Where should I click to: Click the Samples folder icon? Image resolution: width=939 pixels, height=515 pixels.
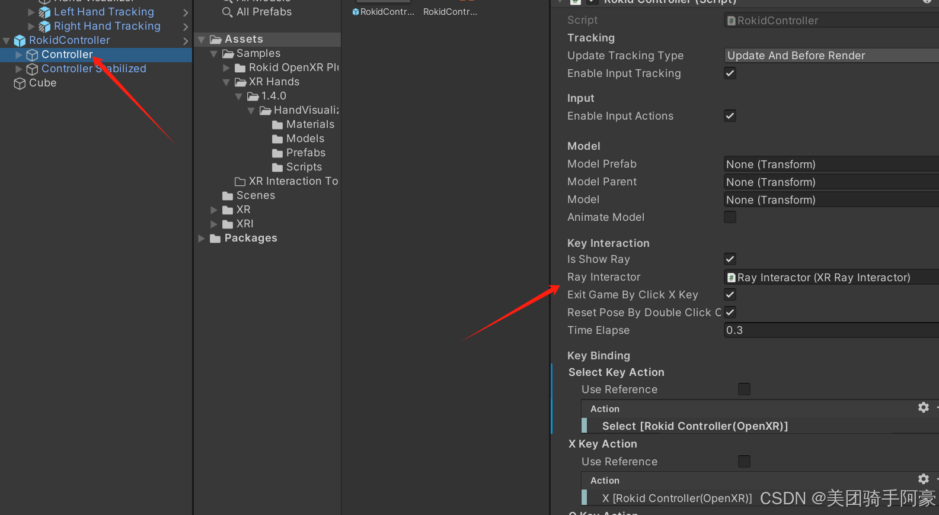click(228, 54)
